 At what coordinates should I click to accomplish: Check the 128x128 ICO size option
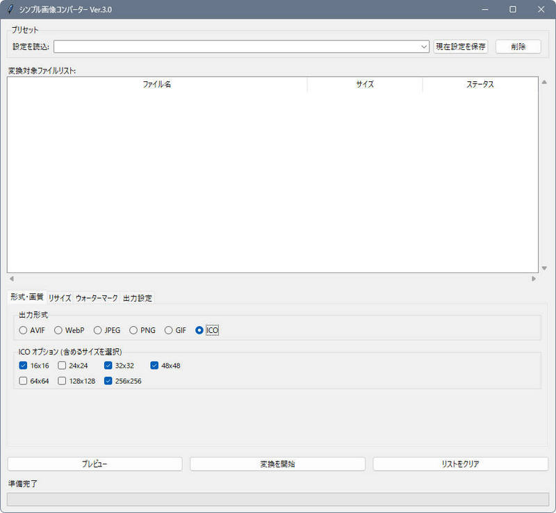[x=62, y=381]
